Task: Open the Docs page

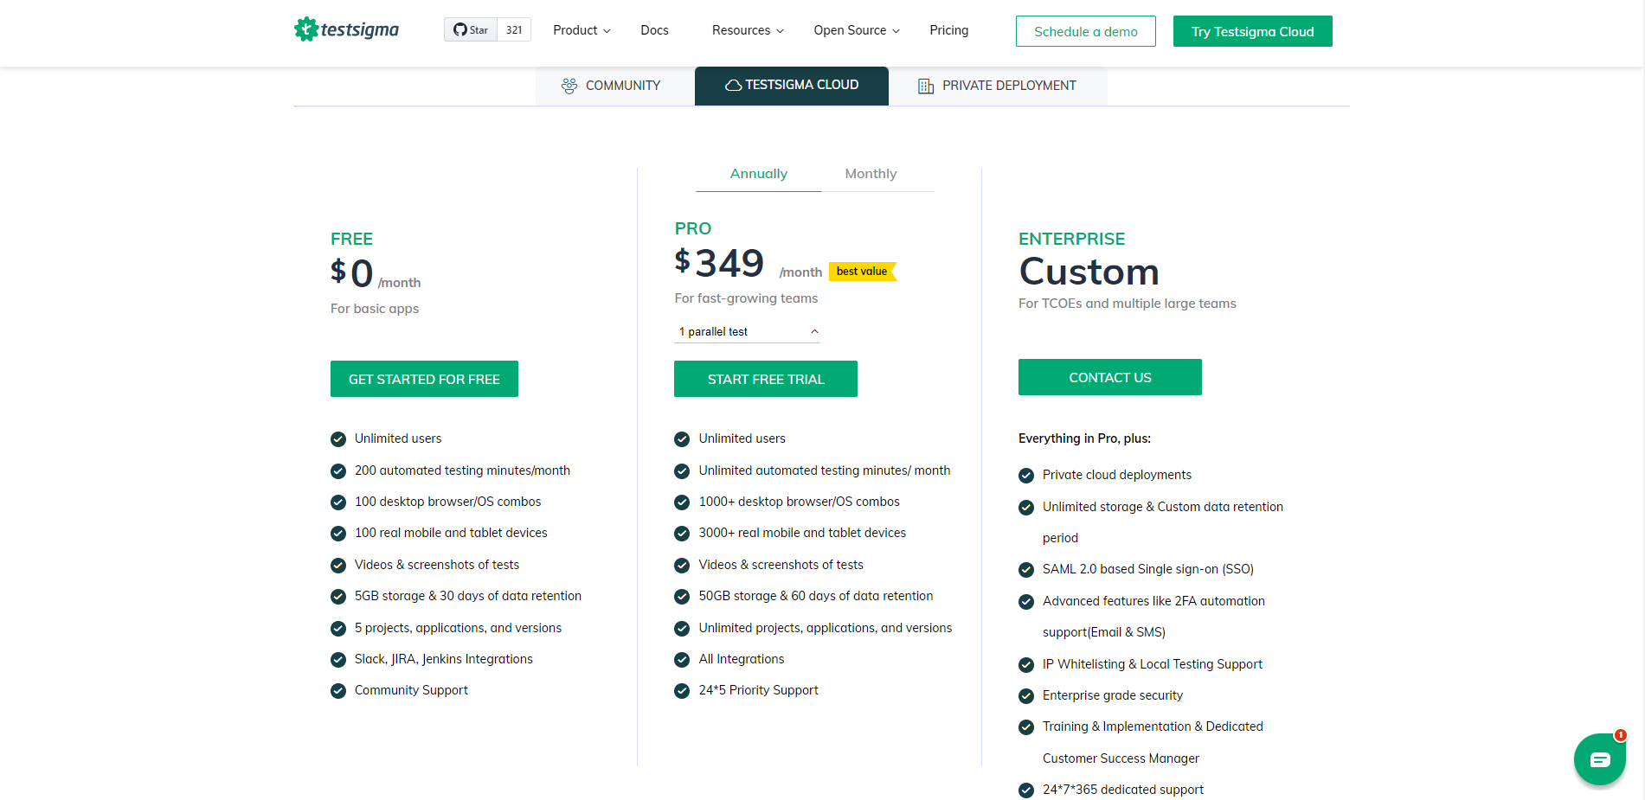Action: pyautogui.click(x=654, y=30)
